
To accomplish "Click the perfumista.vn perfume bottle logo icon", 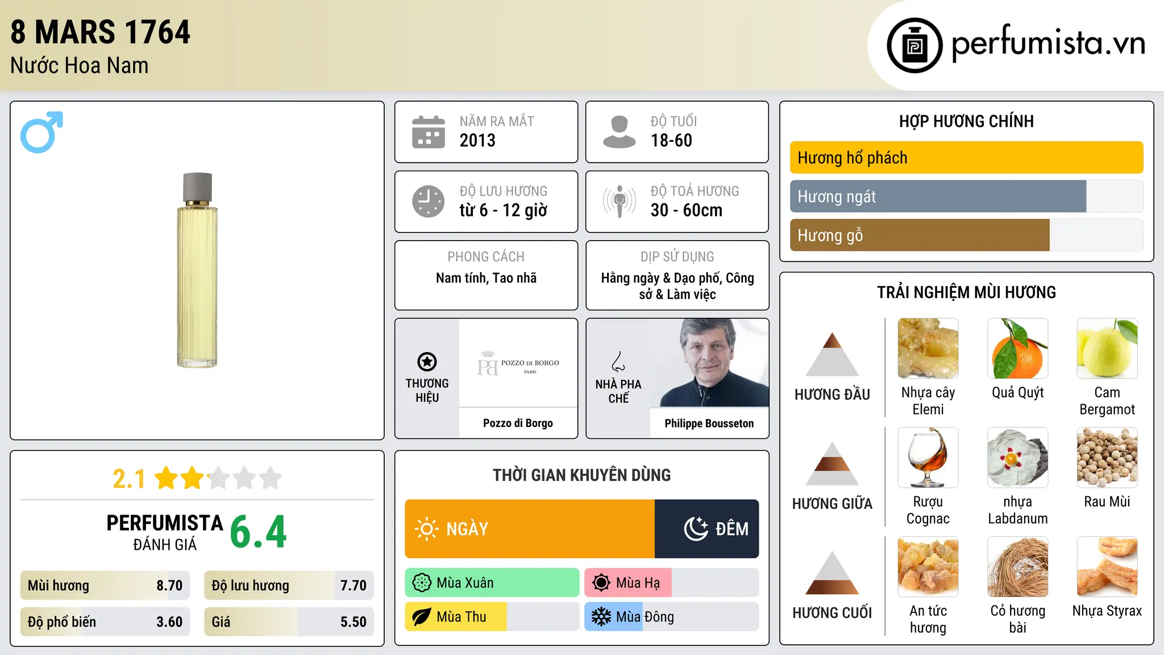I will 914,45.
